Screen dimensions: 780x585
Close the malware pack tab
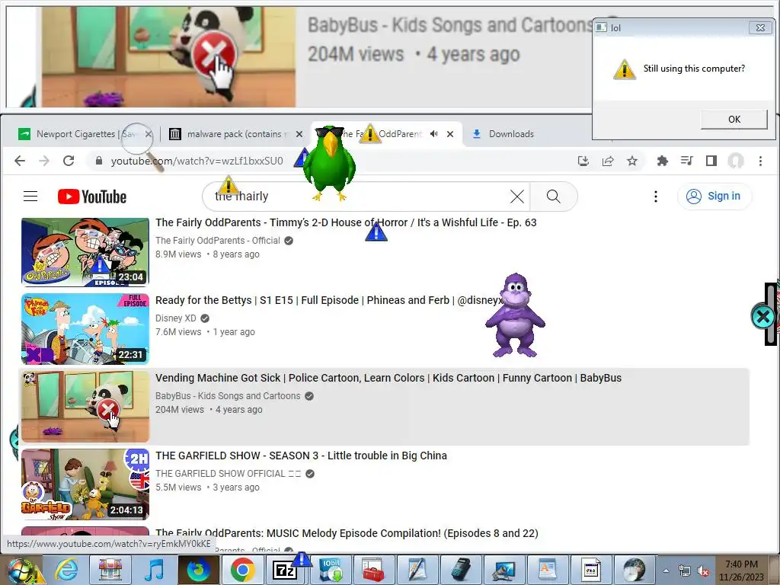point(299,134)
